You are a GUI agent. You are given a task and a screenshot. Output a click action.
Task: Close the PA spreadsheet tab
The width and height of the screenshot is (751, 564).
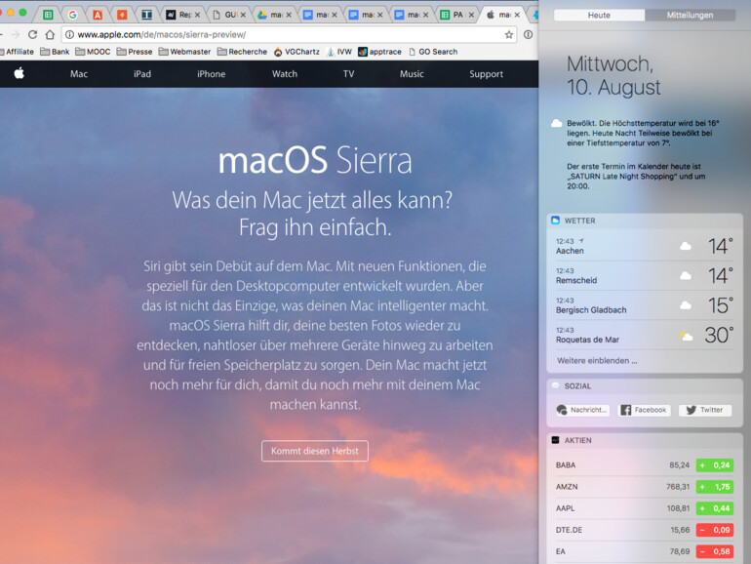[x=471, y=15]
